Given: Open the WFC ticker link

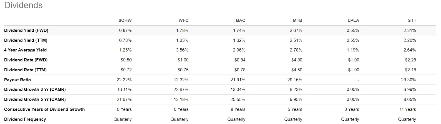Looking at the screenshot, I should (183, 20).
